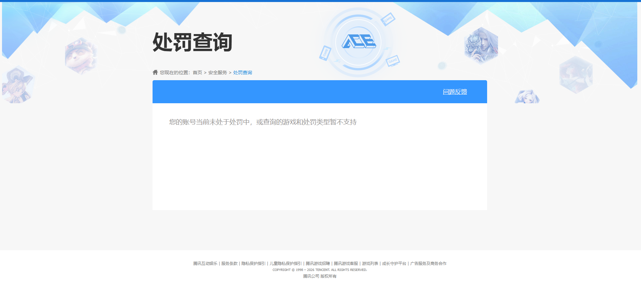
Task: Go to 安全服务 breadcrumb link
Action: click(x=218, y=73)
